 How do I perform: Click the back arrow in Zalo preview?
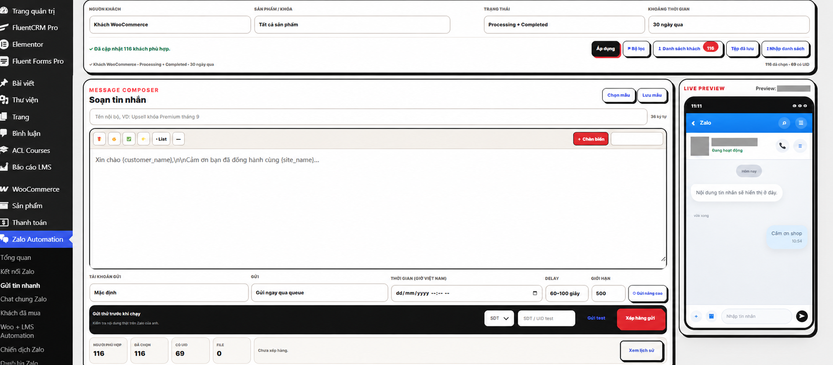point(694,123)
